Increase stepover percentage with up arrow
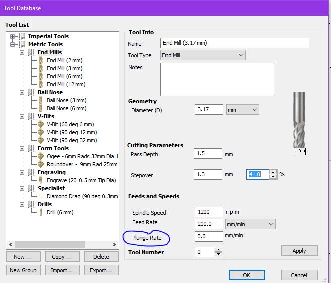331x283 pixels. (273, 172)
